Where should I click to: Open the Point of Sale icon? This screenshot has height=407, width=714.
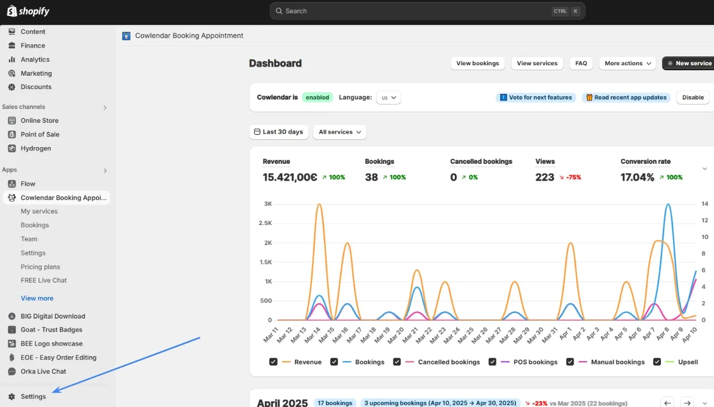pyautogui.click(x=12, y=134)
